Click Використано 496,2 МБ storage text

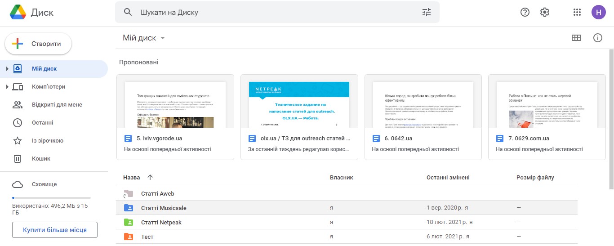50,209
